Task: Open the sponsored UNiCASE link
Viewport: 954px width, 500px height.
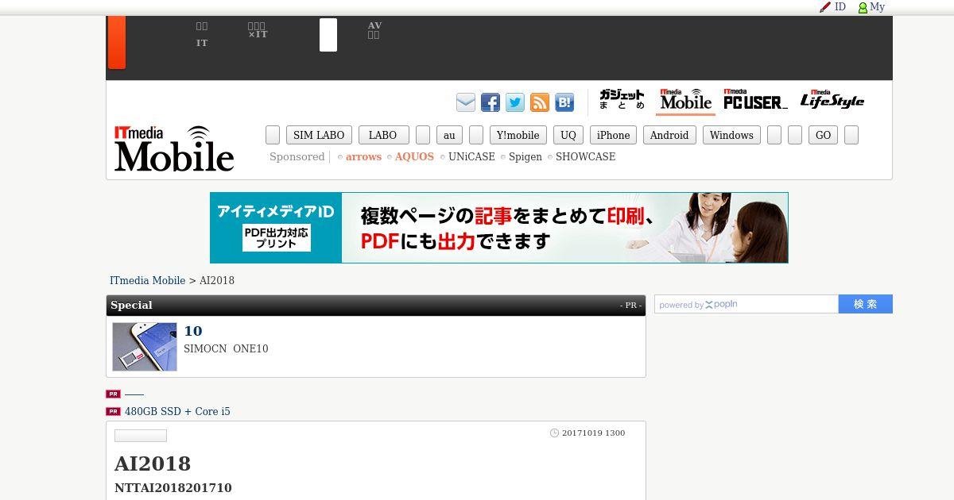Action: 471,157
